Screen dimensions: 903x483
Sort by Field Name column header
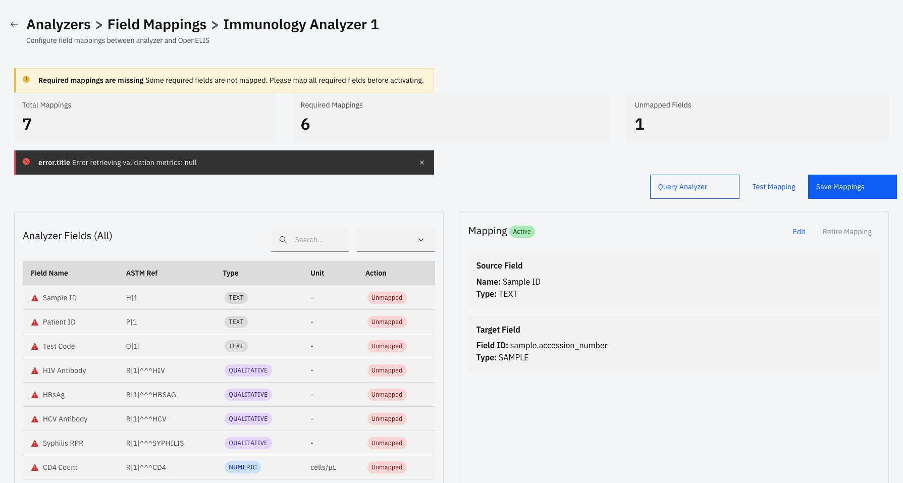click(x=49, y=273)
